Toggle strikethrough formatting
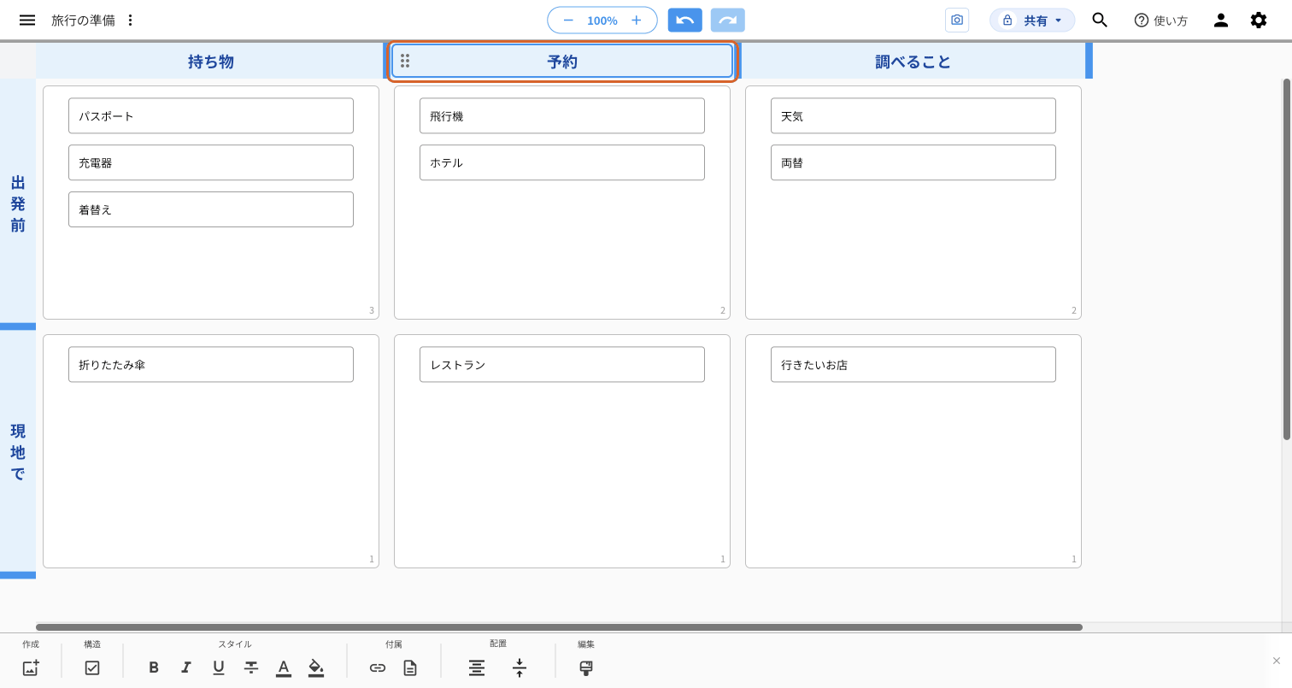The height and width of the screenshot is (688, 1292). pyautogui.click(x=251, y=667)
